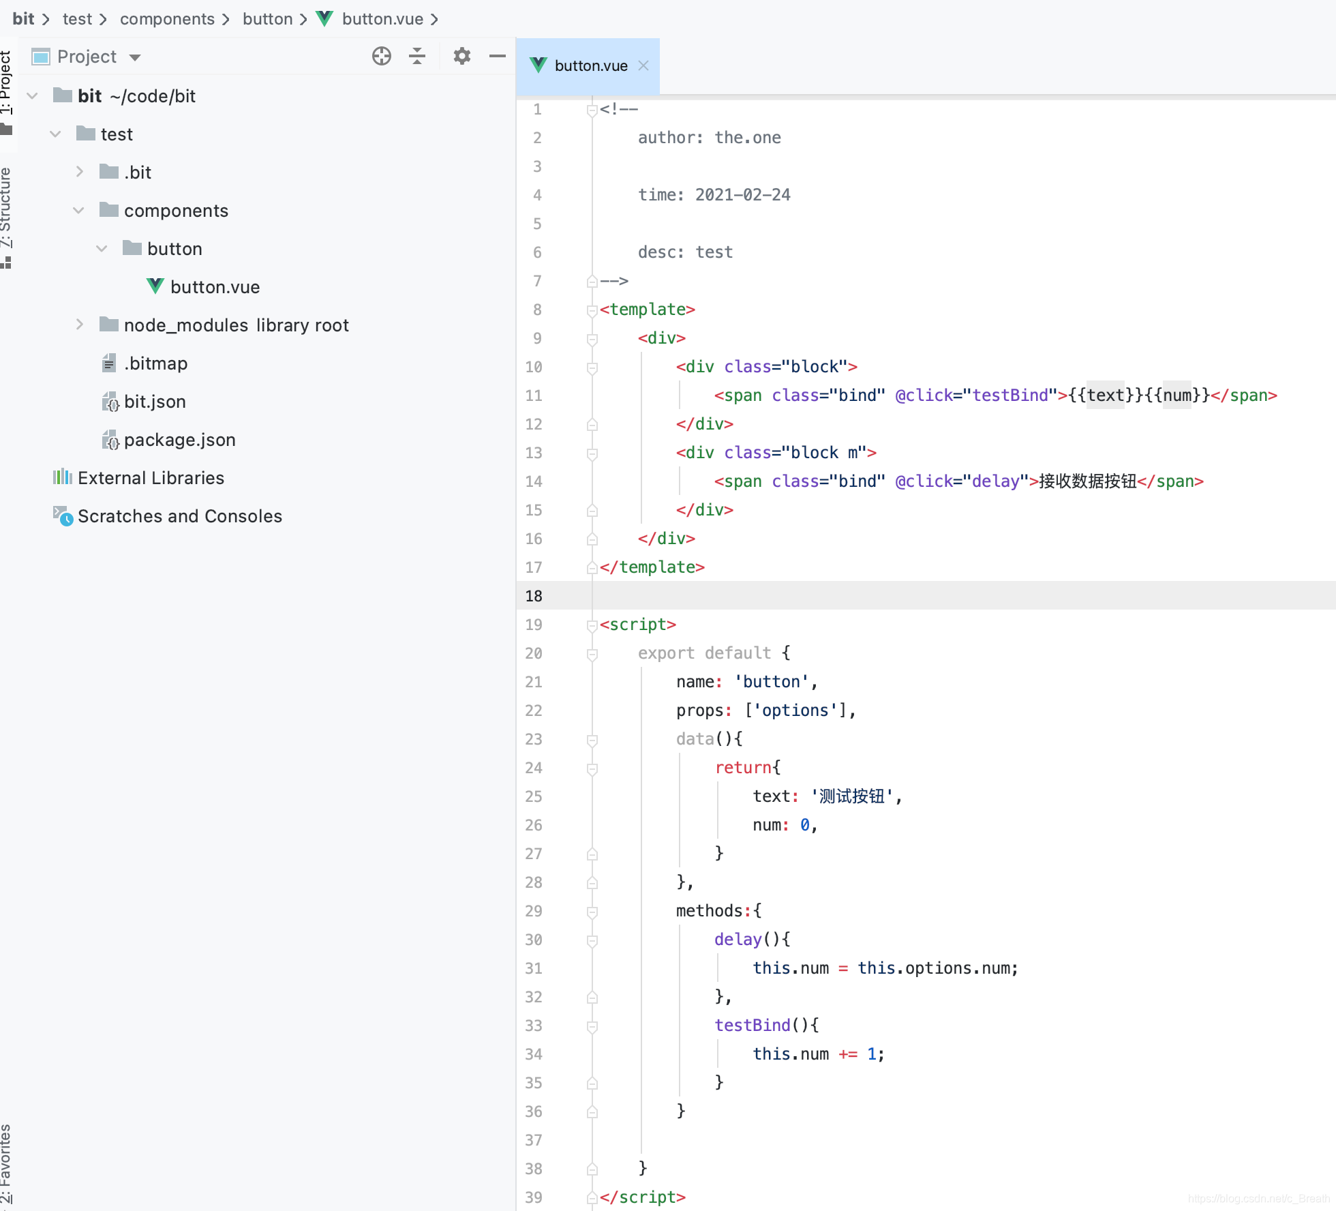Viewport: 1336px width, 1211px height.
Task: Open the Project panel settings gear
Action: (x=462, y=56)
